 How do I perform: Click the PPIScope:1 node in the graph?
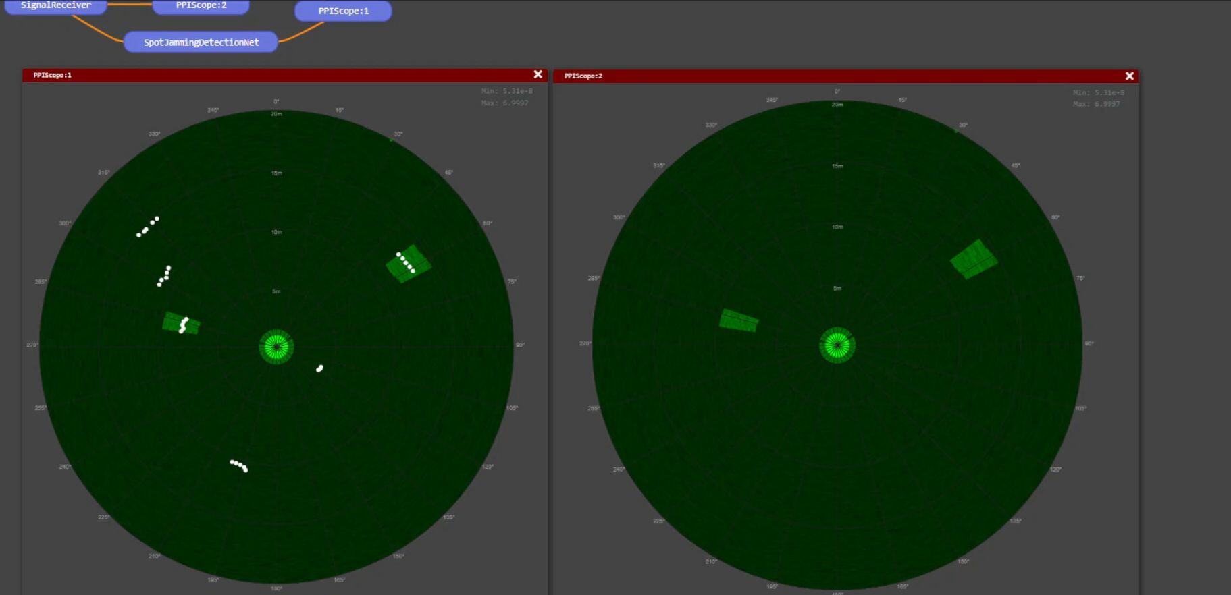click(343, 11)
